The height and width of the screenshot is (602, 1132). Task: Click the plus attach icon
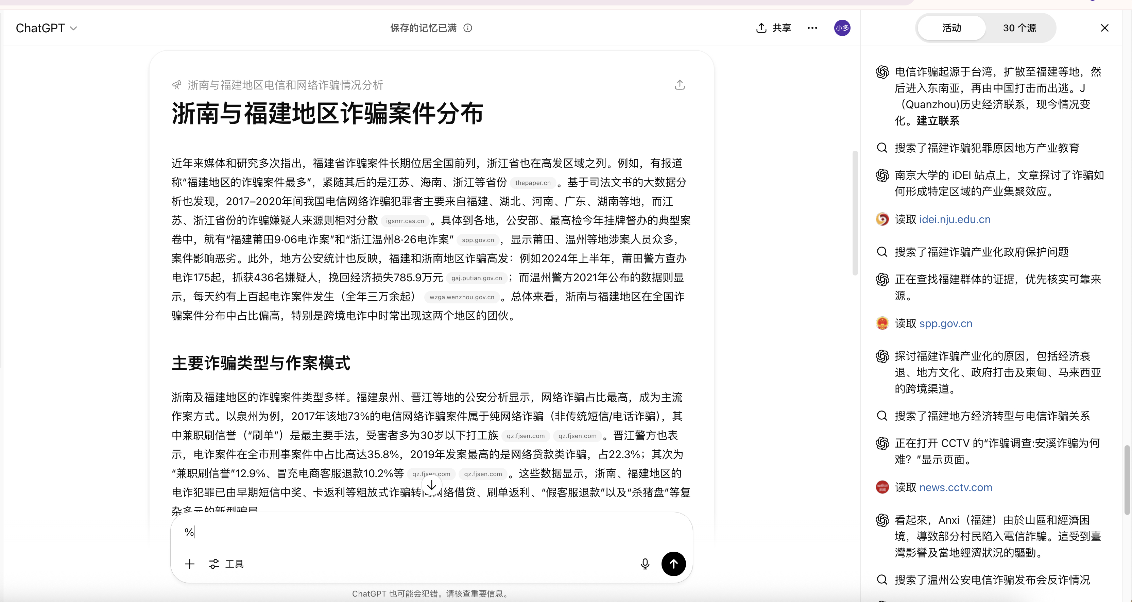tap(189, 564)
